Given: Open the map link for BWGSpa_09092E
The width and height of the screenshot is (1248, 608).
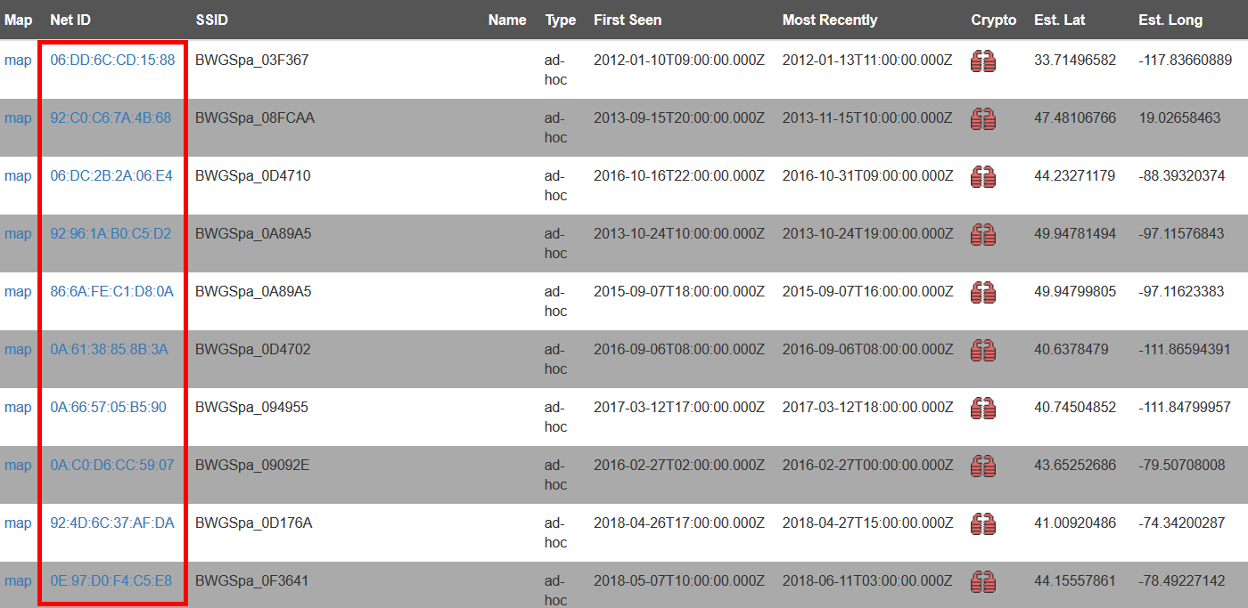Looking at the screenshot, I should pyautogui.click(x=18, y=466).
